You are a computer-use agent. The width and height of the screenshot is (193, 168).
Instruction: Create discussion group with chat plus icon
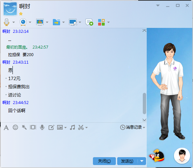coord(89,22)
